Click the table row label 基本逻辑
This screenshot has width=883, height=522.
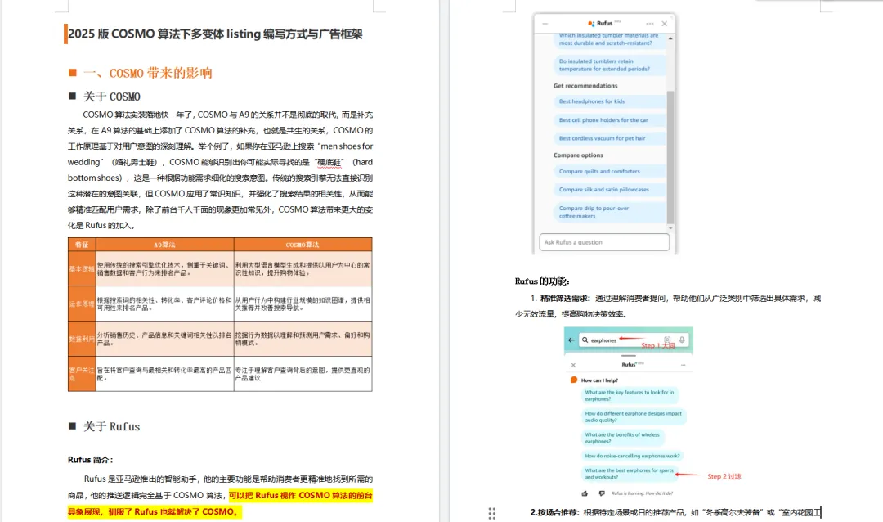click(x=82, y=269)
